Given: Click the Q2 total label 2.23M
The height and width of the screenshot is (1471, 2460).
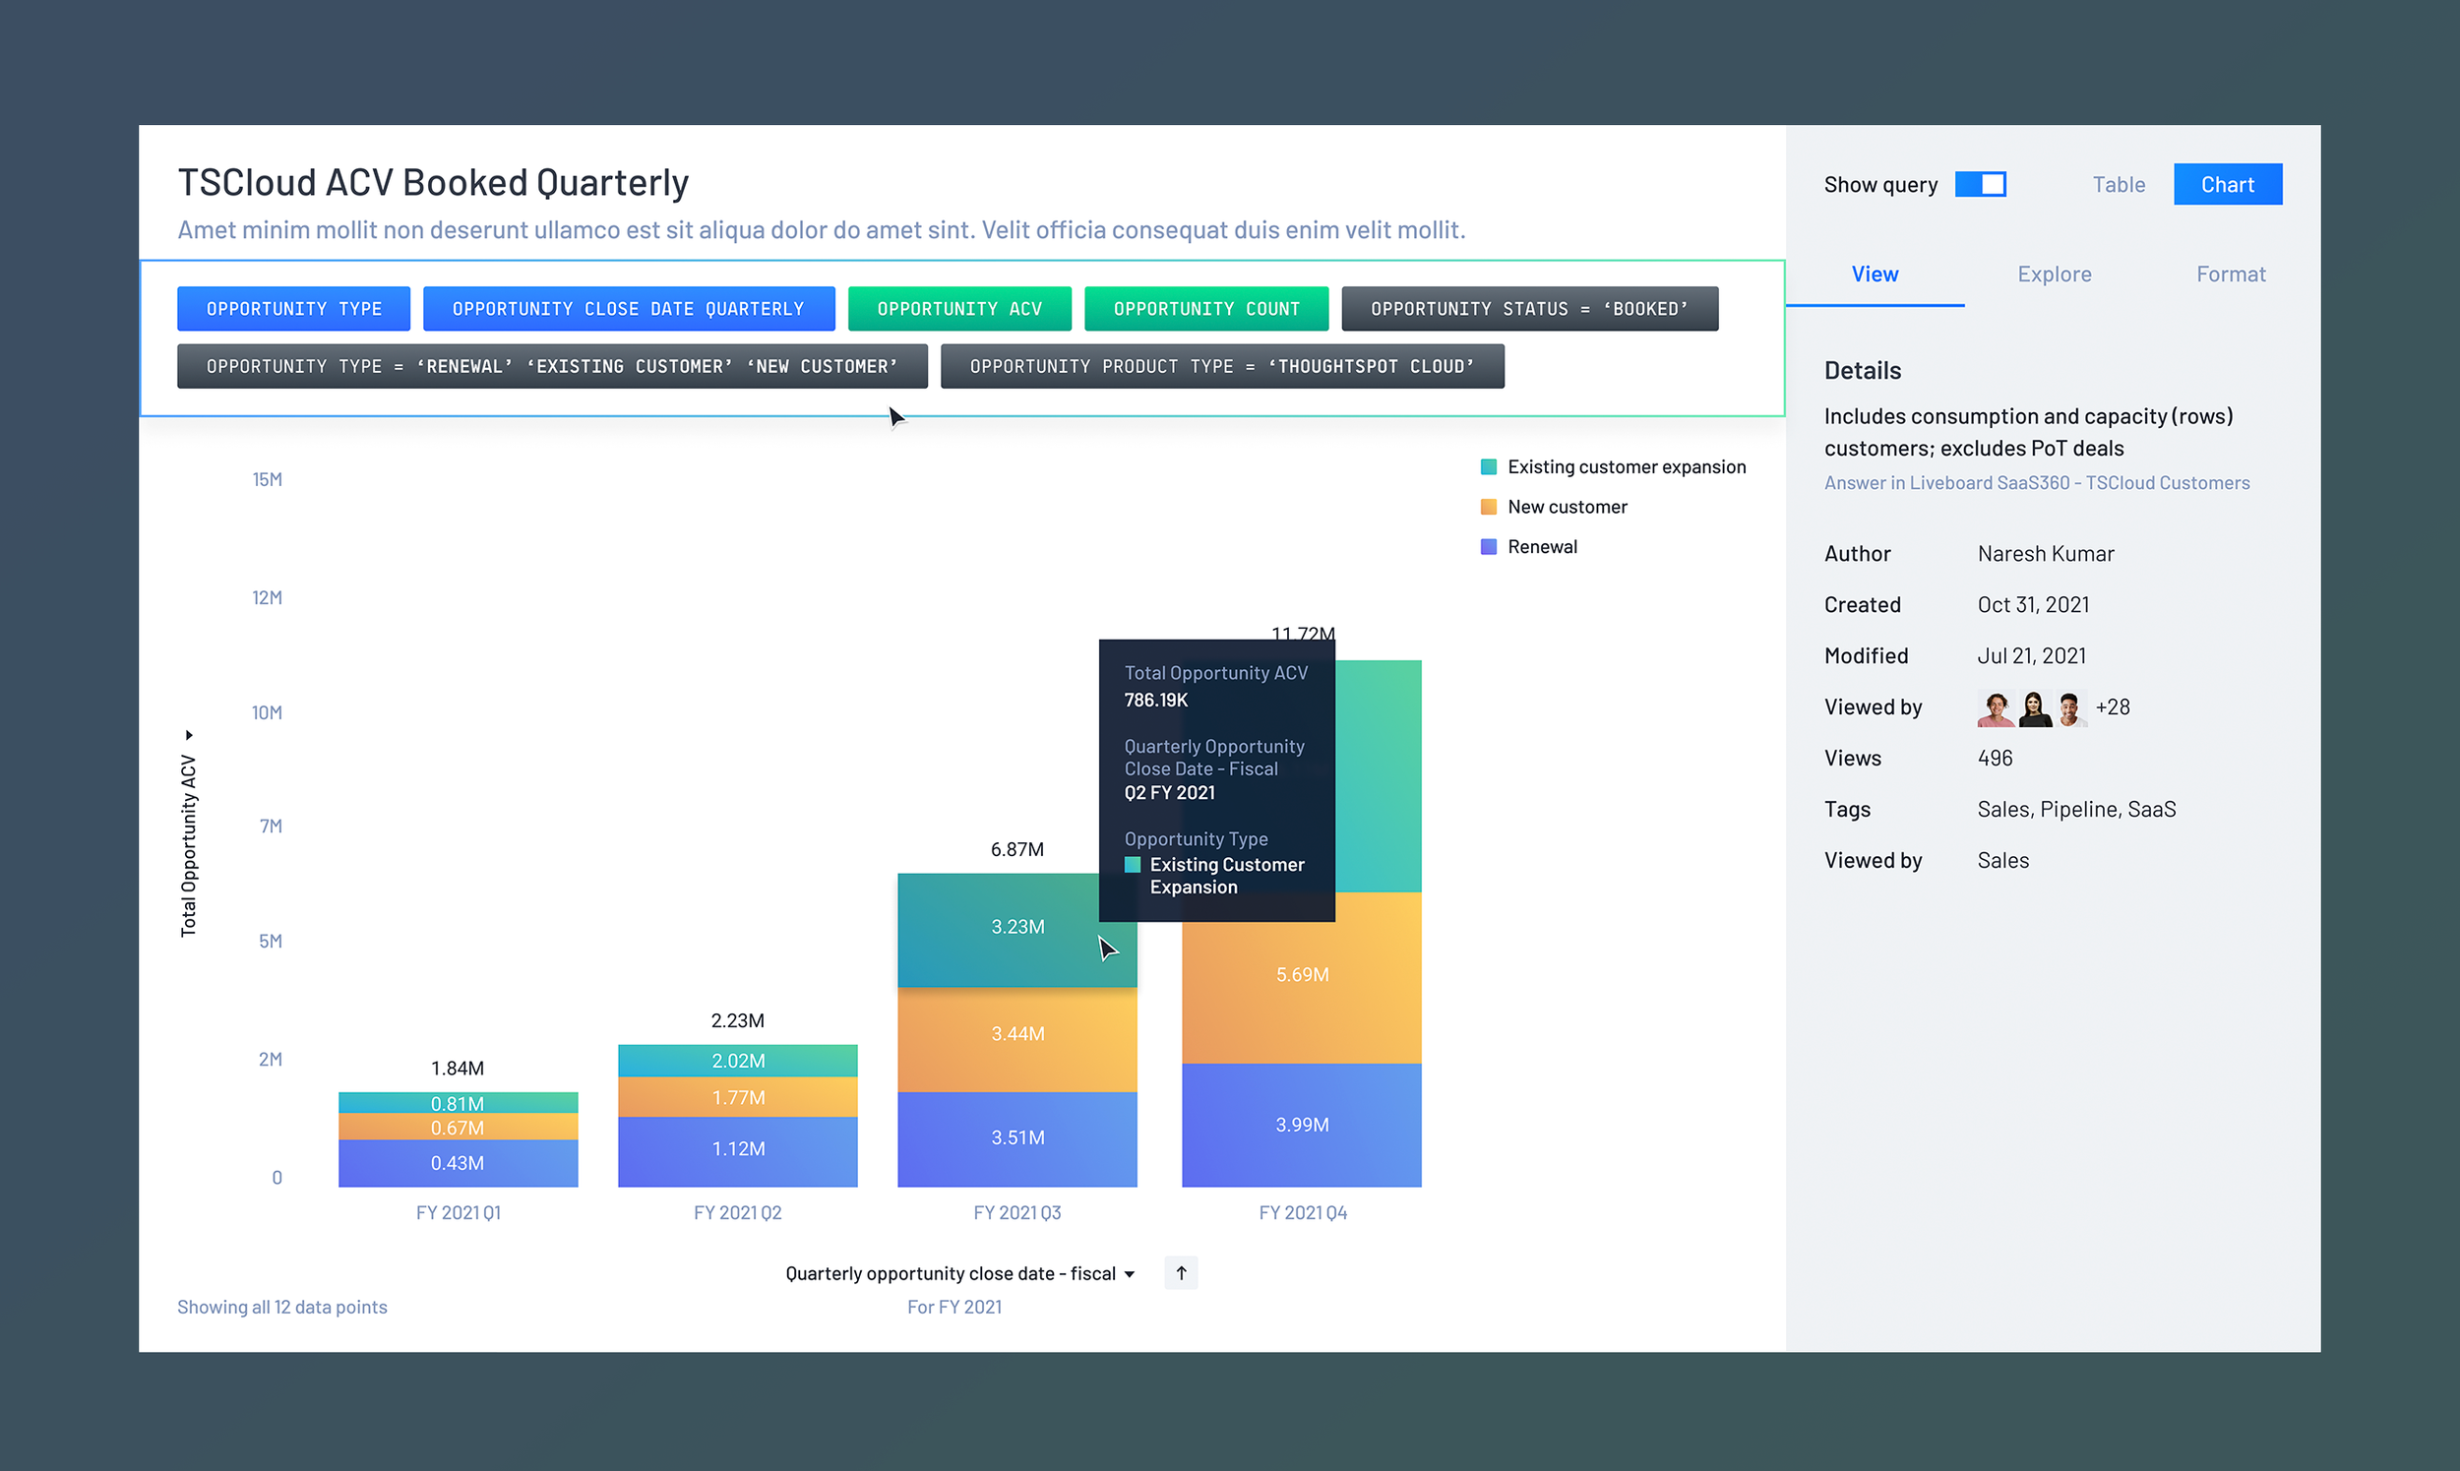Looking at the screenshot, I should 737,1021.
